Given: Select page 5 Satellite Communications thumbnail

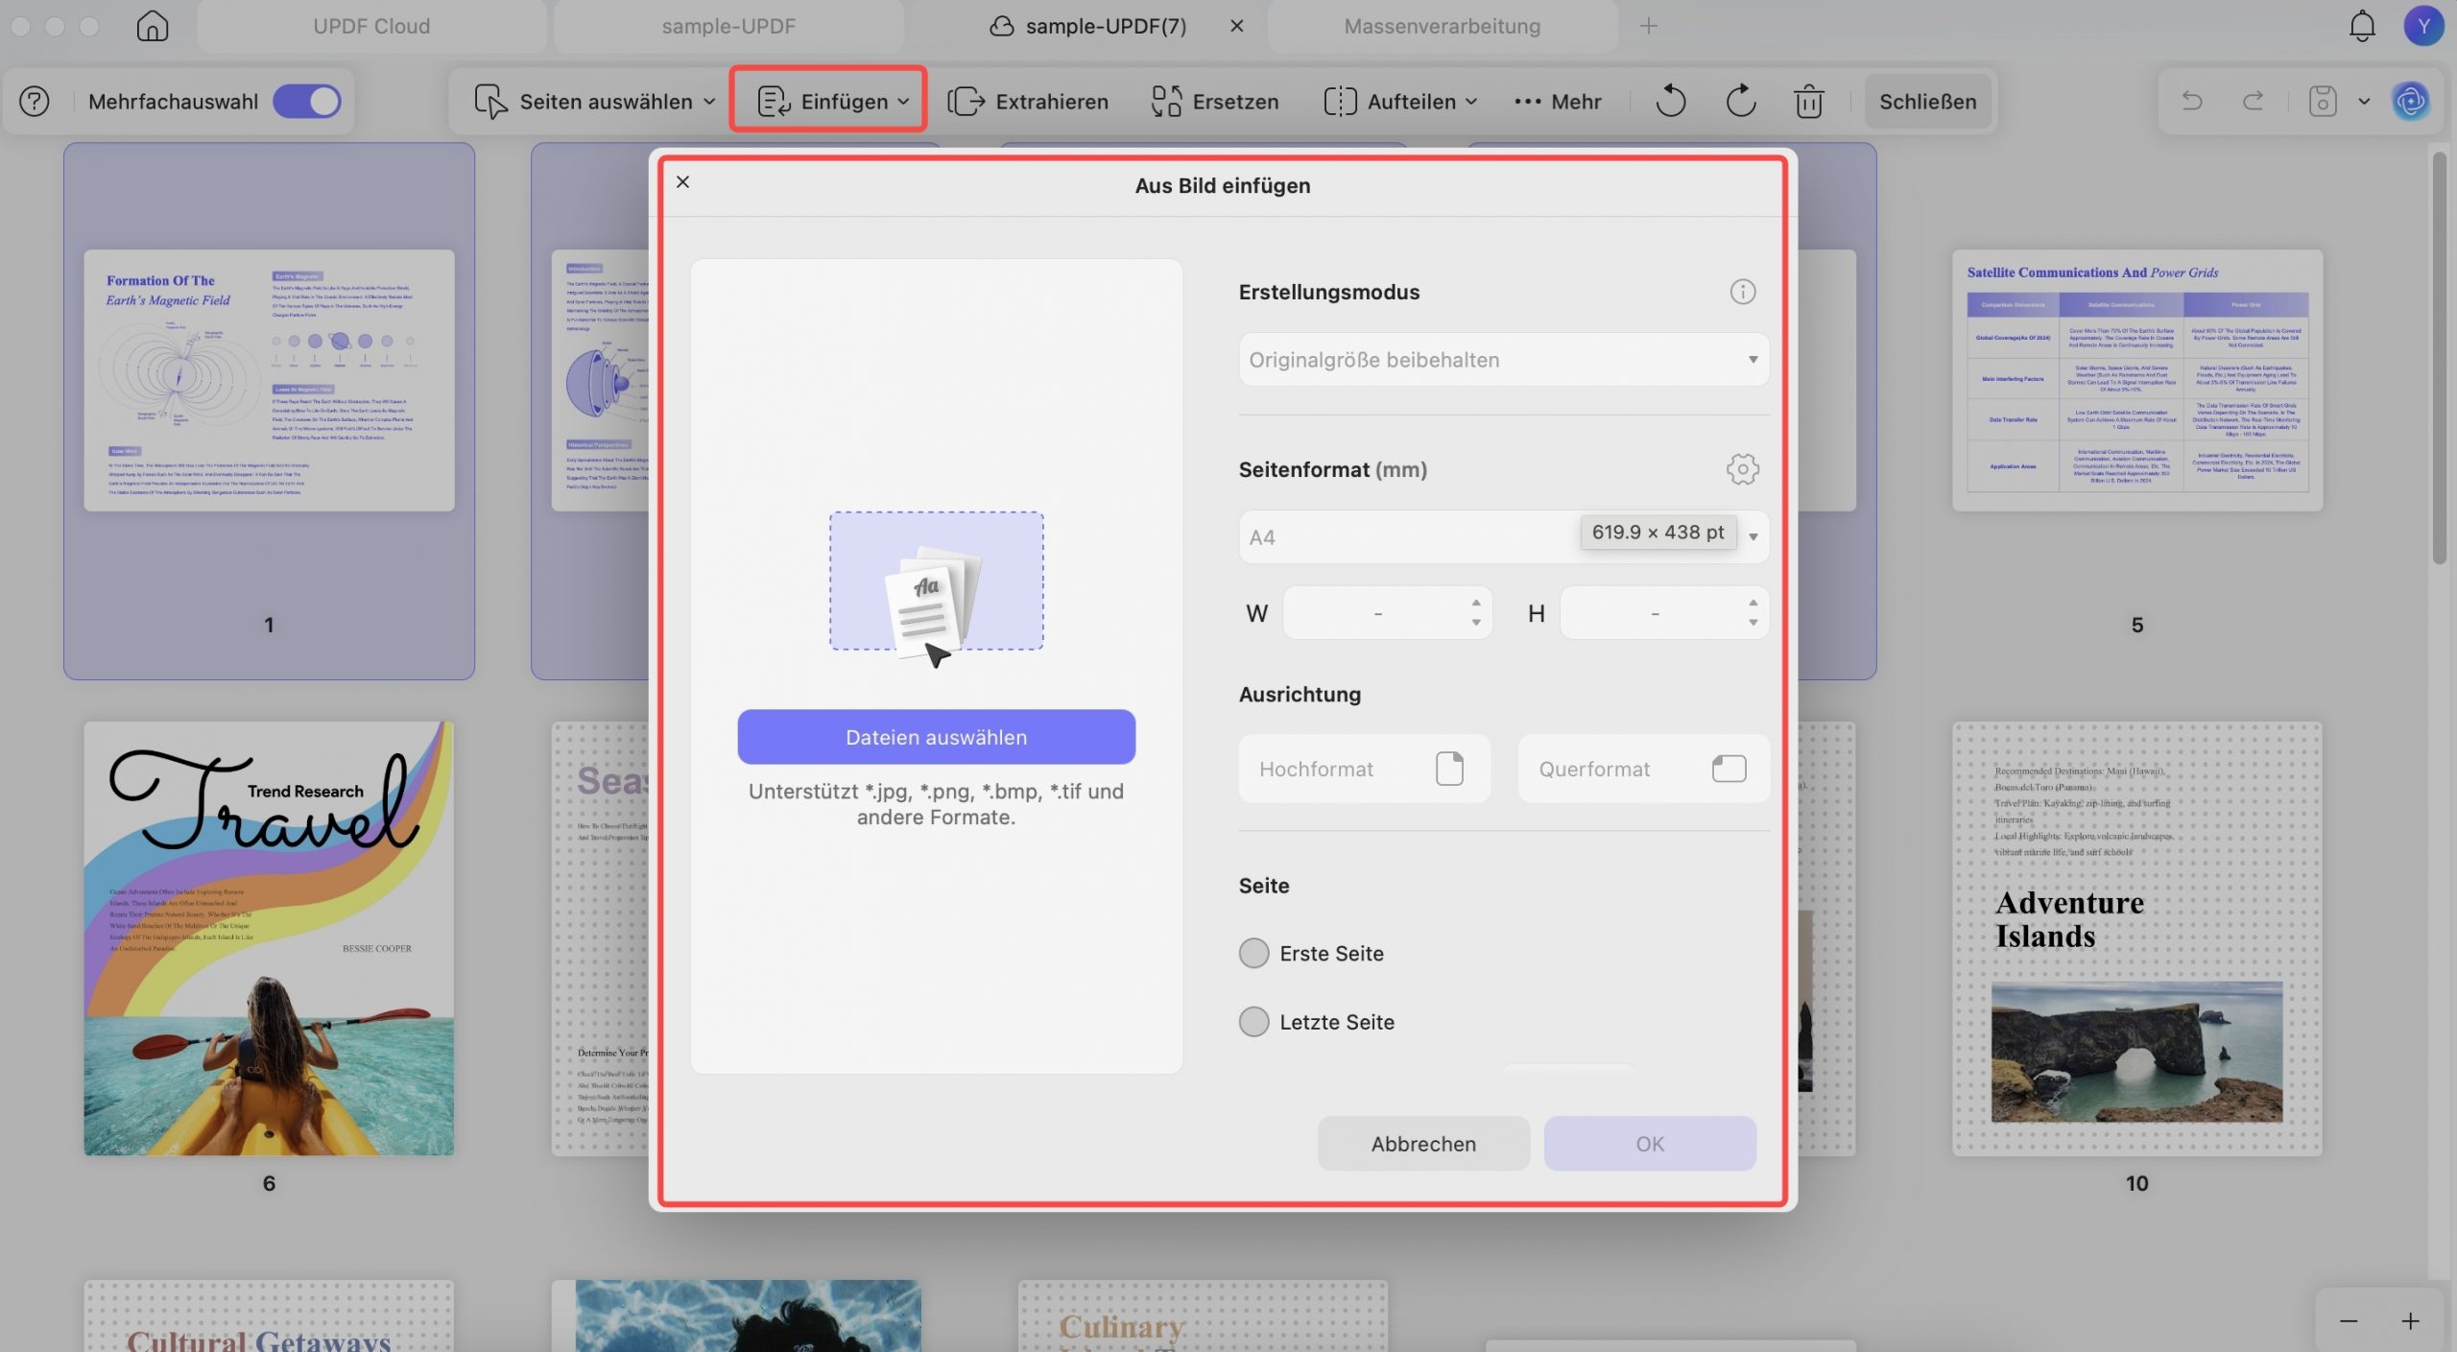Looking at the screenshot, I should click(x=2136, y=380).
